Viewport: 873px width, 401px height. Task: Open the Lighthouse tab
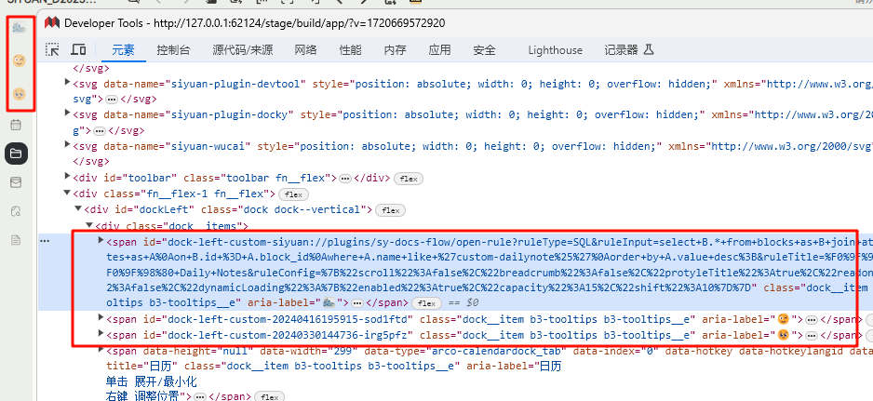pyautogui.click(x=555, y=50)
